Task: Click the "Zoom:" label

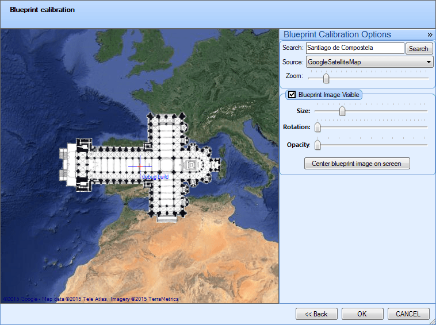Action: click(x=294, y=76)
